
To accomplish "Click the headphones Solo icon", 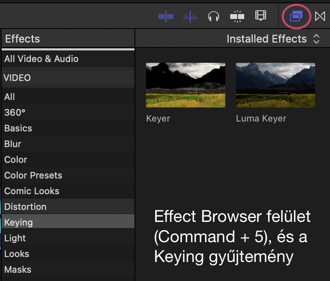I will [x=214, y=16].
